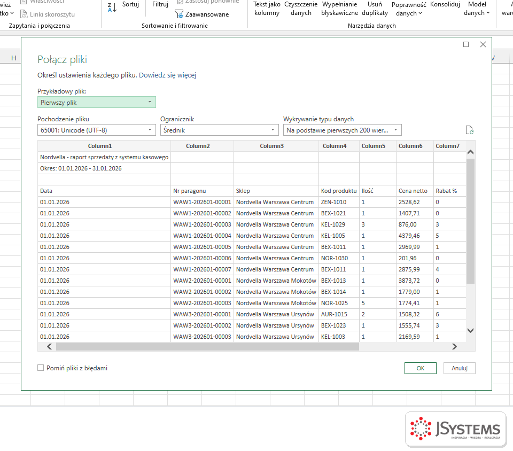513x451 pixels.
Task: Click the left arrow of horizontal scrollbar
Action: point(49,347)
